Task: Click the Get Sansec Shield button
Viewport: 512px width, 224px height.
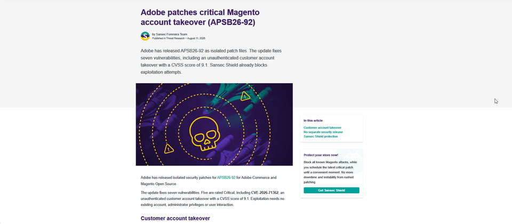Action: (x=331, y=190)
